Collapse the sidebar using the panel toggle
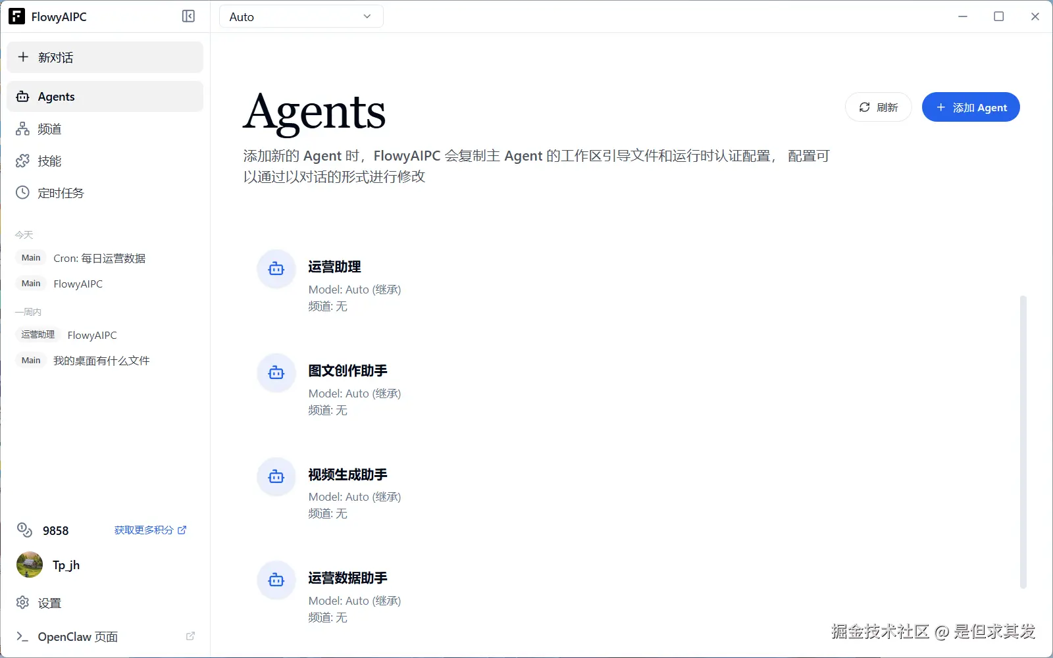The width and height of the screenshot is (1053, 658). (188, 16)
